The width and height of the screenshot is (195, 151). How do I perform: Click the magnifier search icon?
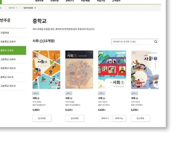tap(156, 42)
